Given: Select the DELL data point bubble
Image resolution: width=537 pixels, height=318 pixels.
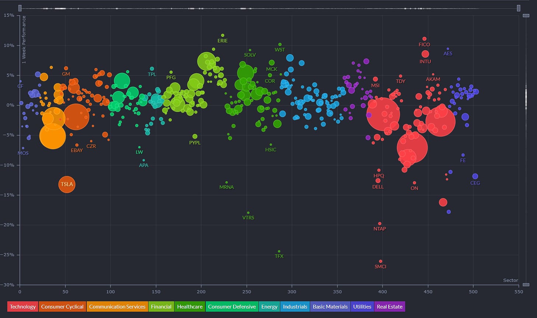Looking at the screenshot, I should [x=378, y=181].
